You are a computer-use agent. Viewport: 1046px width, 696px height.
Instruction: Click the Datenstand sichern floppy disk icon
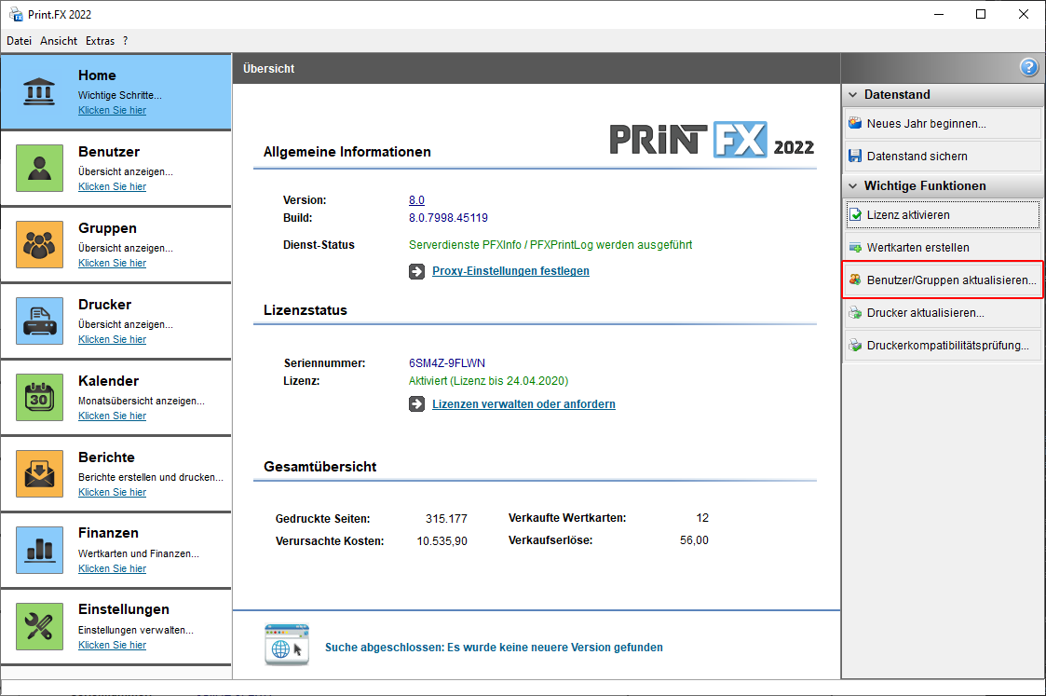pos(855,156)
